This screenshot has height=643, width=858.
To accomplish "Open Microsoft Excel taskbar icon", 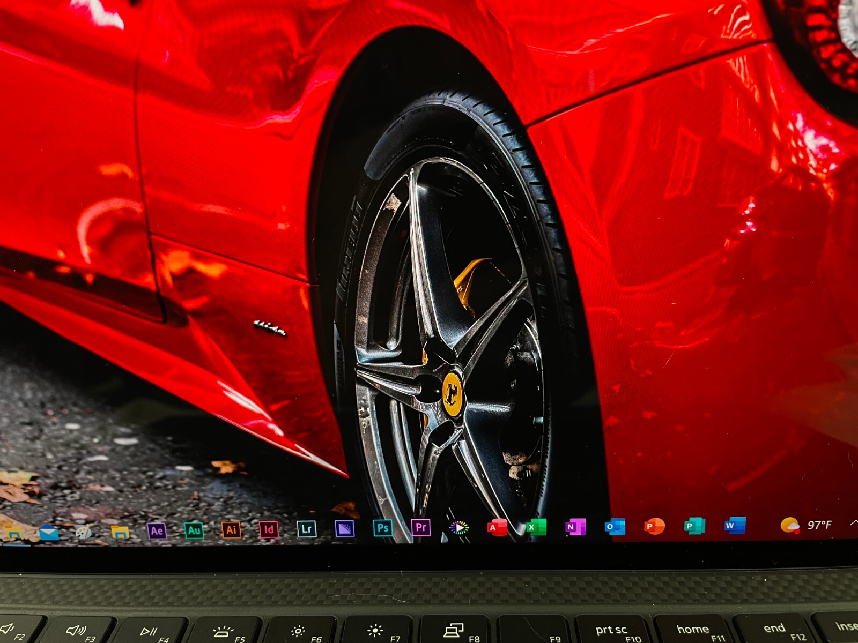I will [x=536, y=527].
